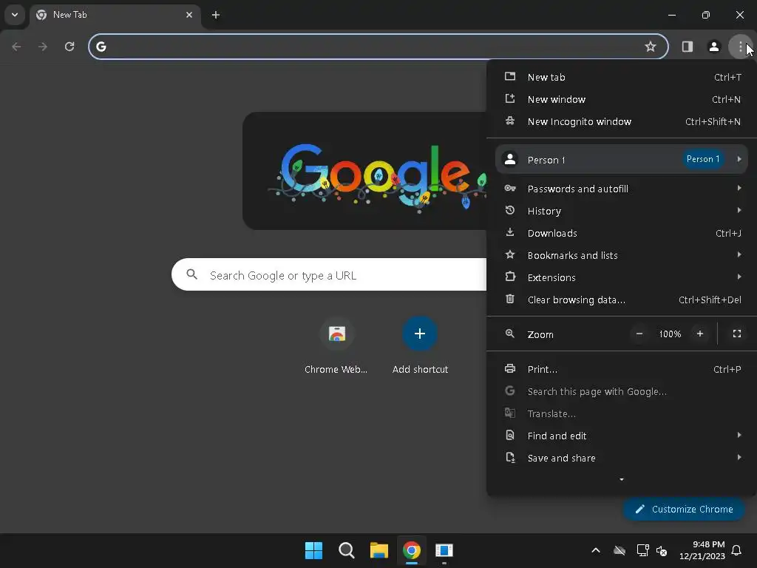757x568 pixels.
Task: Open the notification bell in taskbar
Action: (x=736, y=550)
